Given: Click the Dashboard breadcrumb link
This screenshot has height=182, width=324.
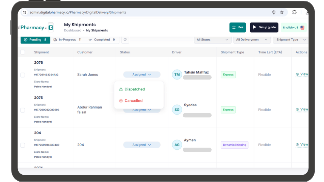Looking at the screenshot, I should click(x=73, y=31).
